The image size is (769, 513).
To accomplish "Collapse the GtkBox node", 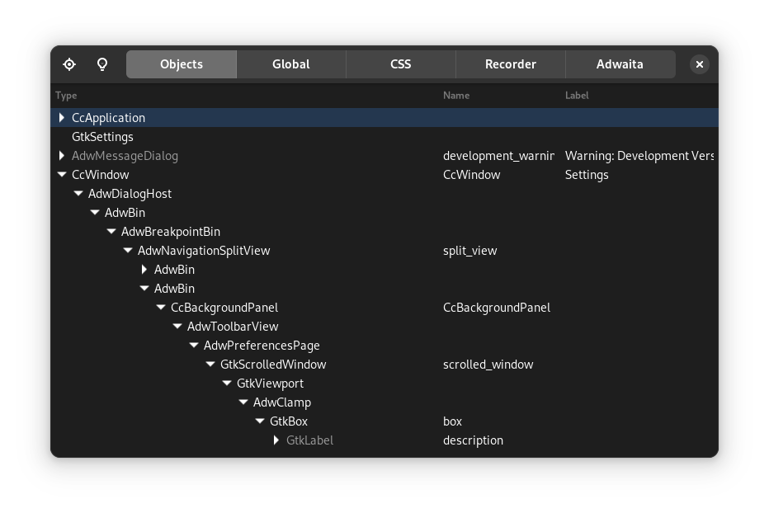I will 260,421.
